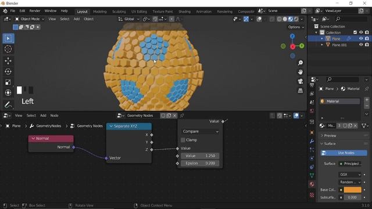Click the viewport pan hand icon
The width and height of the screenshot is (372, 209).
pyautogui.click(x=301, y=72)
